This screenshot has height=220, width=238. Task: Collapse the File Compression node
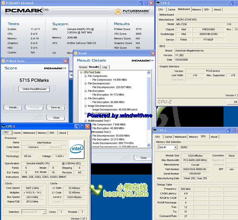[86, 76]
